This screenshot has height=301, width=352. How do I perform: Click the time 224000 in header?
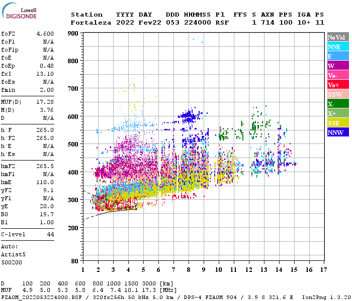click(197, 23)
